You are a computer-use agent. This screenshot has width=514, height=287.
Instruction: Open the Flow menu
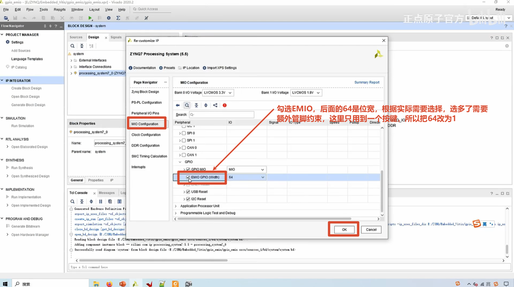pos(30,9)
